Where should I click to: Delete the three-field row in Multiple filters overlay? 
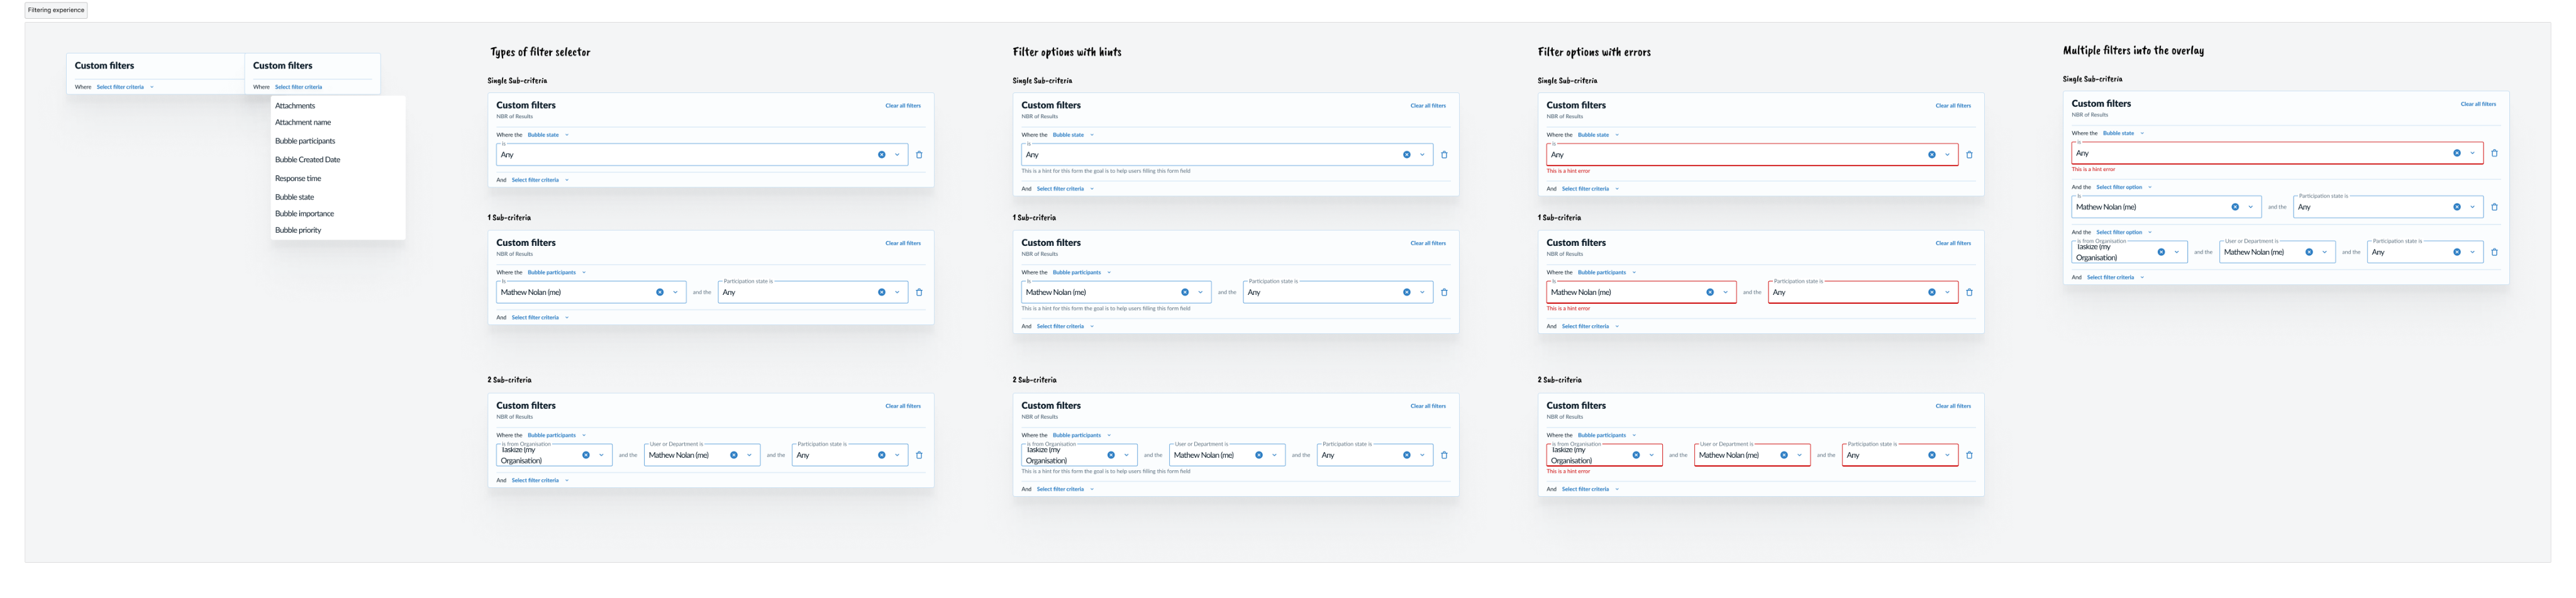pos(2494,252)
